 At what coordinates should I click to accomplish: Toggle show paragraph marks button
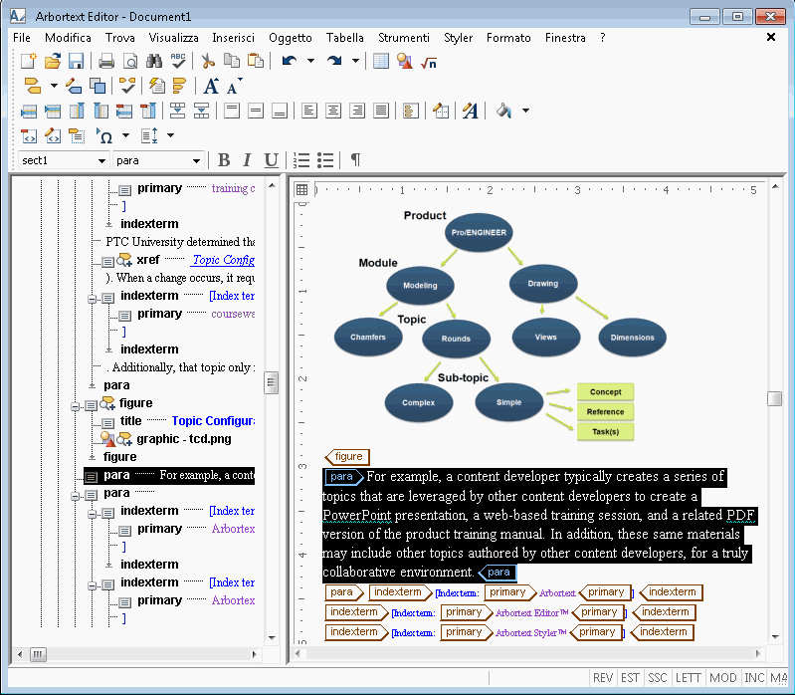[355, 160]
